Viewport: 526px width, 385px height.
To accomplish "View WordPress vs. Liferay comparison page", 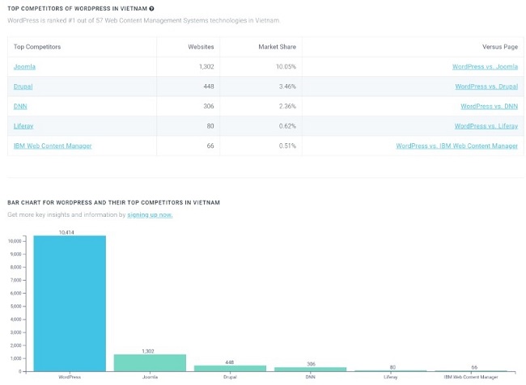I will coord(486,126).
